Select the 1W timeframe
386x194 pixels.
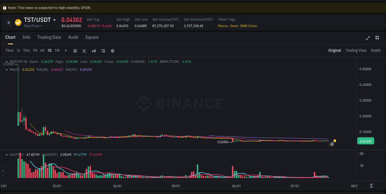point(57,51)
